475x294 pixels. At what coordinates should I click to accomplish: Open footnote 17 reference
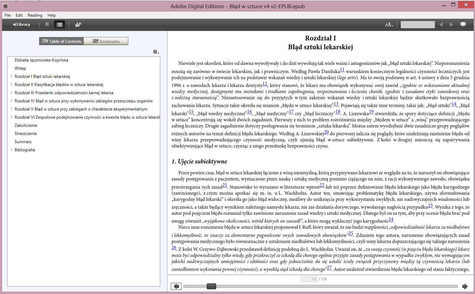click(291, 111)
